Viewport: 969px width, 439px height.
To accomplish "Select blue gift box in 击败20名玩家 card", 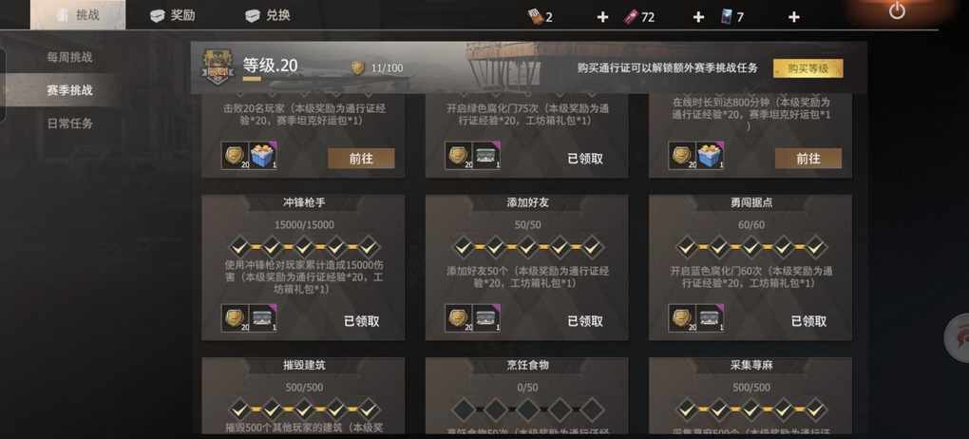I will point(264,155).
